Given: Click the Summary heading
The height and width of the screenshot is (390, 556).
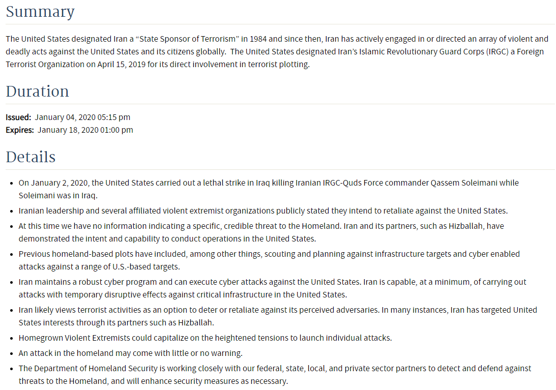Looking at the screenshot, I should tap(40, 12).
